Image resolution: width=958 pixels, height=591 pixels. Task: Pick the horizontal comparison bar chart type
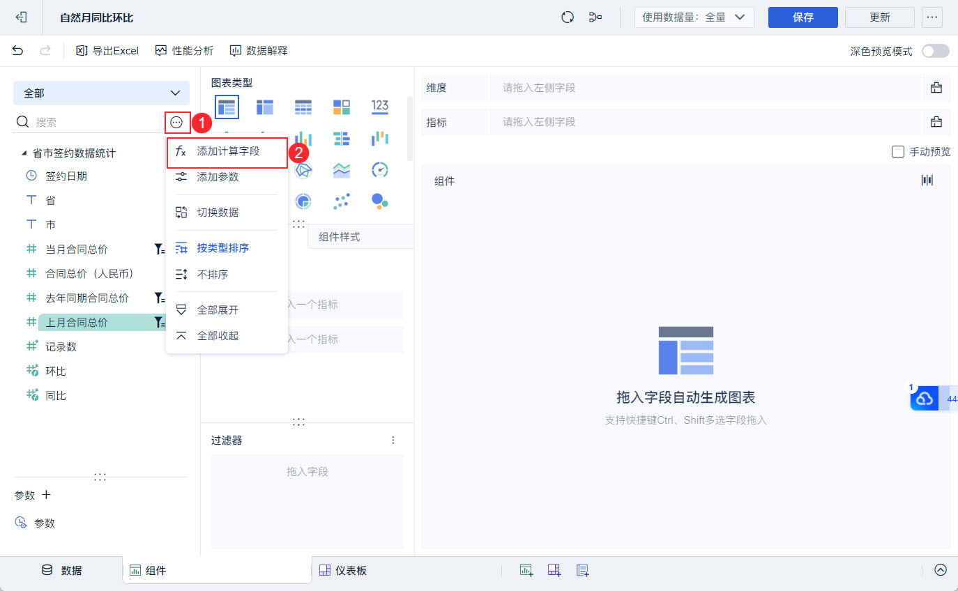pyautogui.click(x=342, y=138)
